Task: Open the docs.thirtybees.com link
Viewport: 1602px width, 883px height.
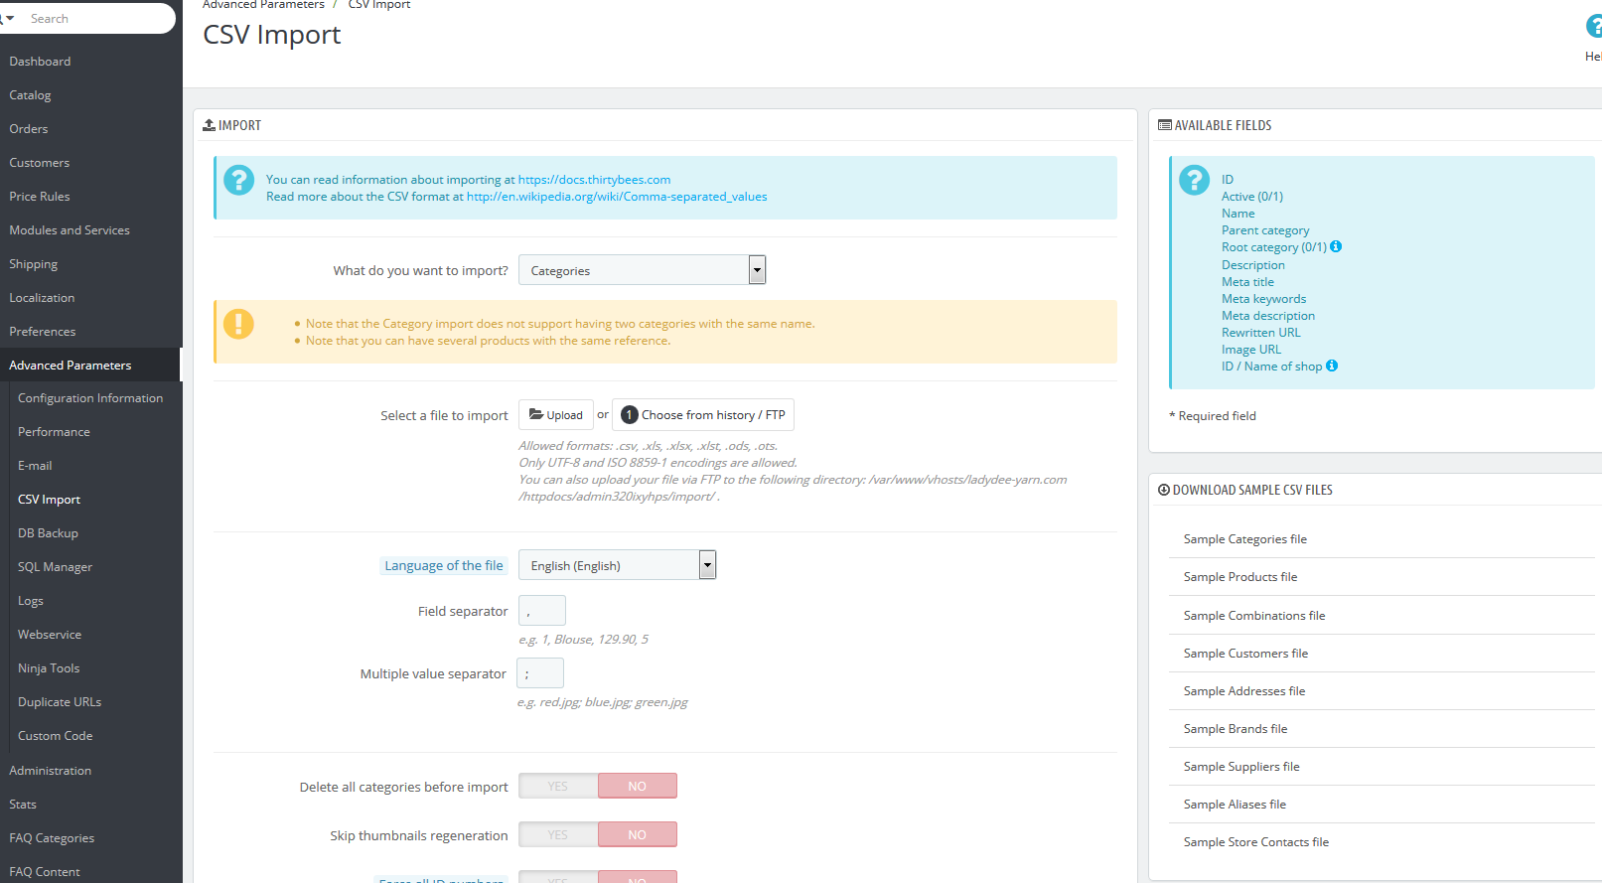Action: coord(594,180)
